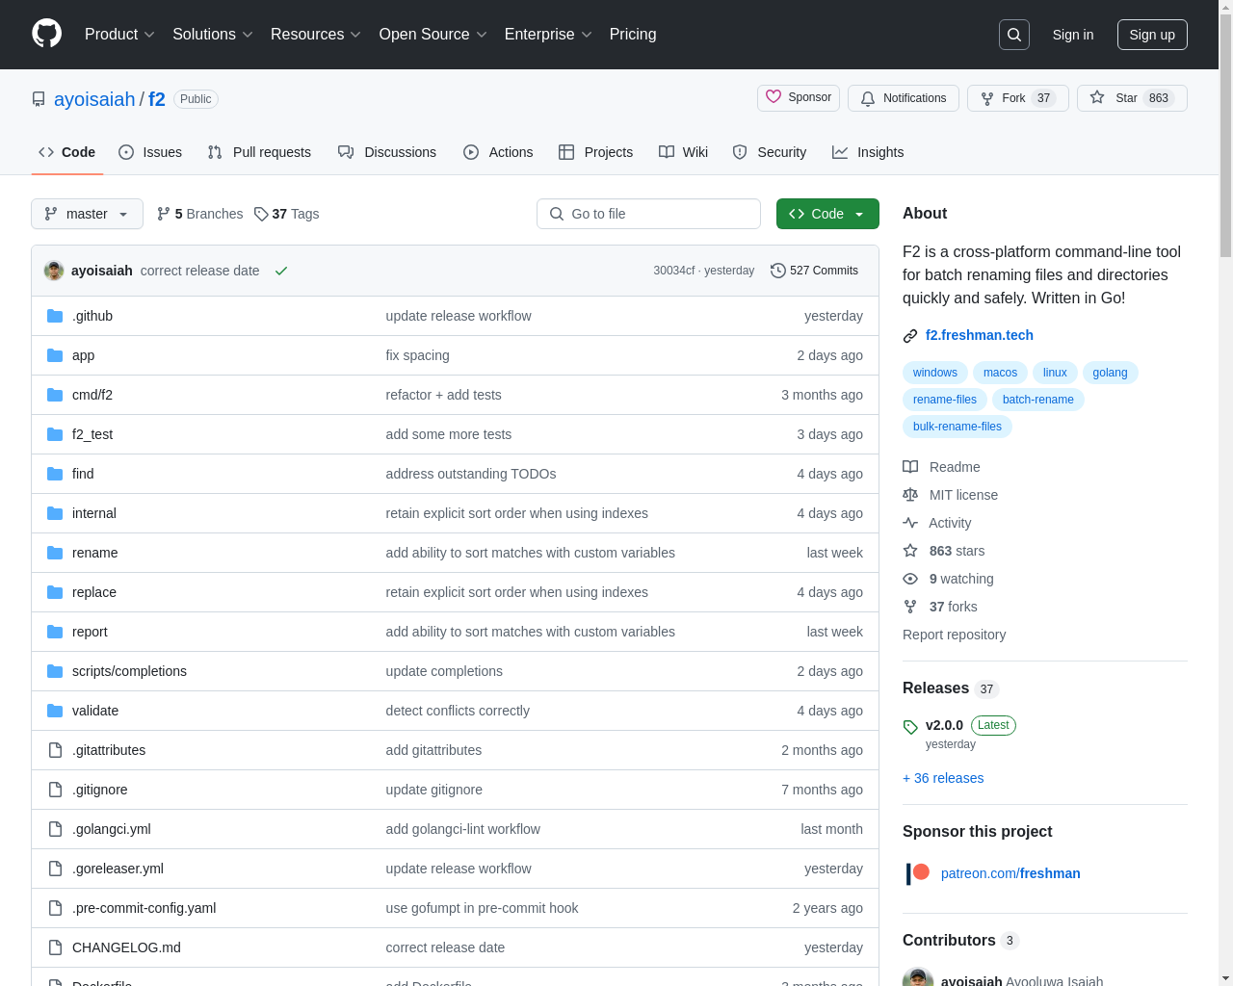Click the batch-rename topic tag

click(1037, 400)
